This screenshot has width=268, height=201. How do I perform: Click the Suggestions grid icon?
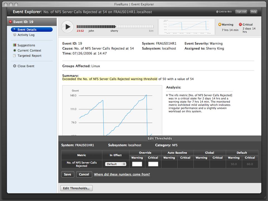[x=15, y=45]
